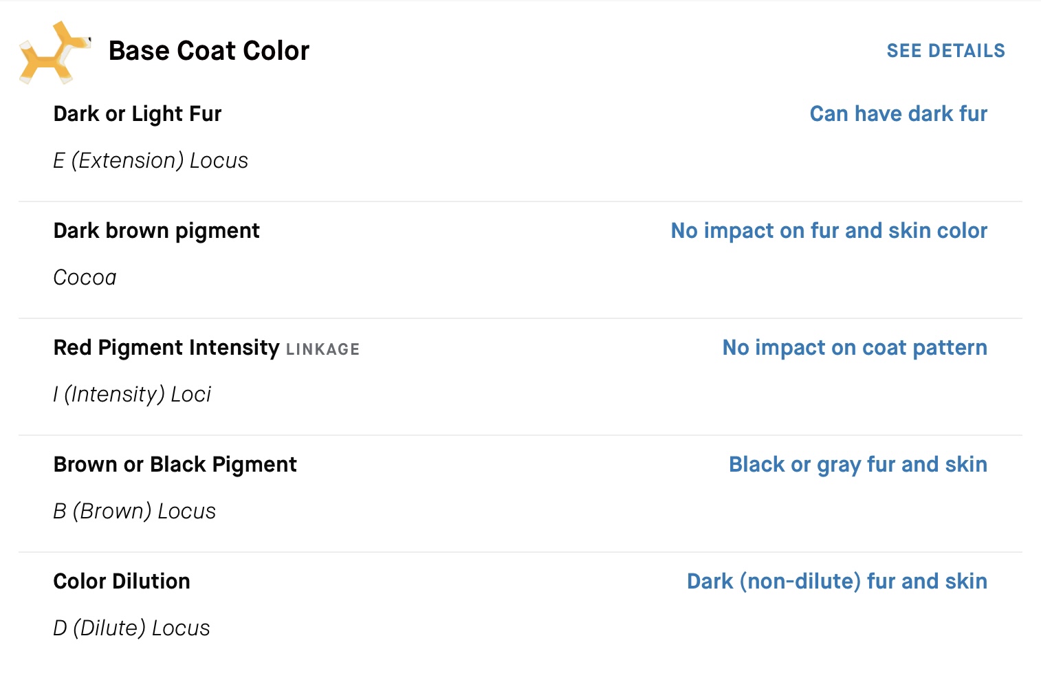1041x680 pixels.
Task: Click the Base Coat Color heading
Action: (x=209, y=51)
